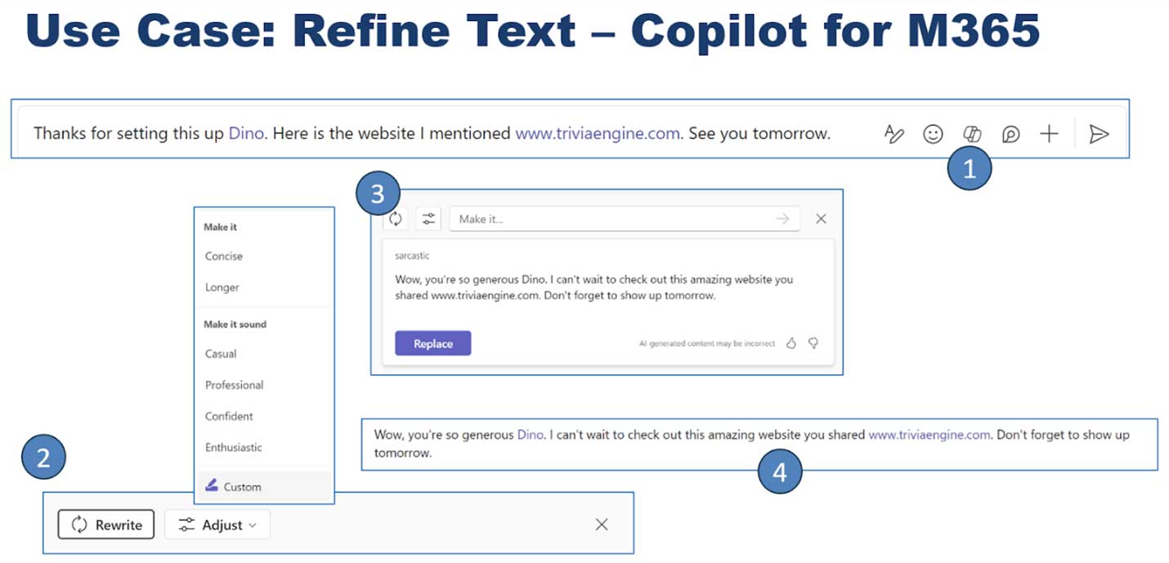Choose Casual tone option
Screen dimensions: 1169x563
(221, 354)
